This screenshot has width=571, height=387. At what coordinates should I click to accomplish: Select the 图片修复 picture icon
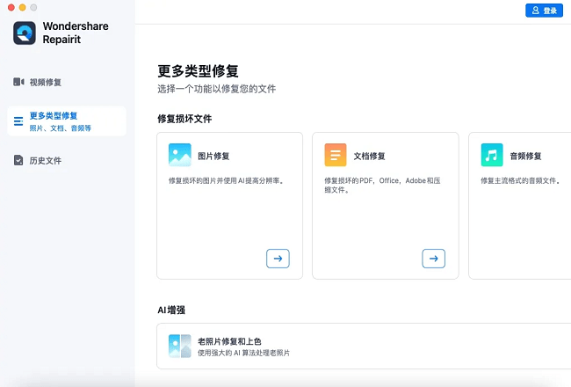179,156
